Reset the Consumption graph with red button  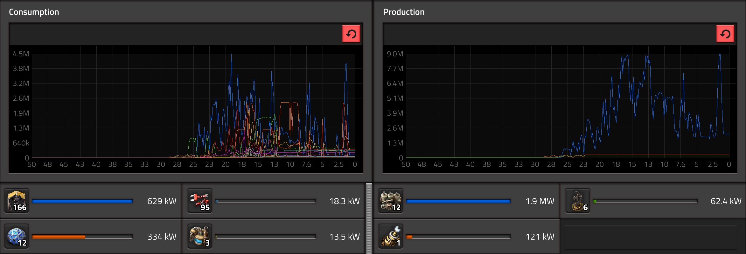(x=351, y=34)
